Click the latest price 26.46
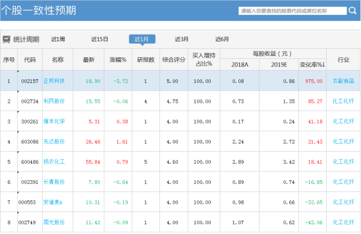This screenshot has width=361, height=234. point(93,142)
